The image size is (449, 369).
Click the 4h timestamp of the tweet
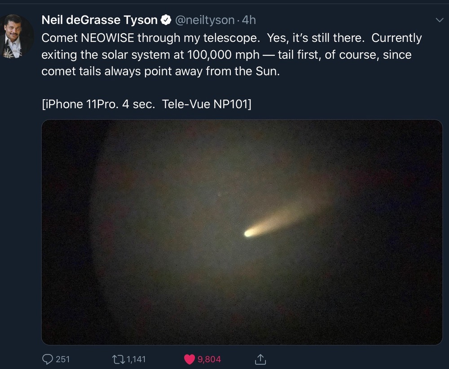point(249,20)
